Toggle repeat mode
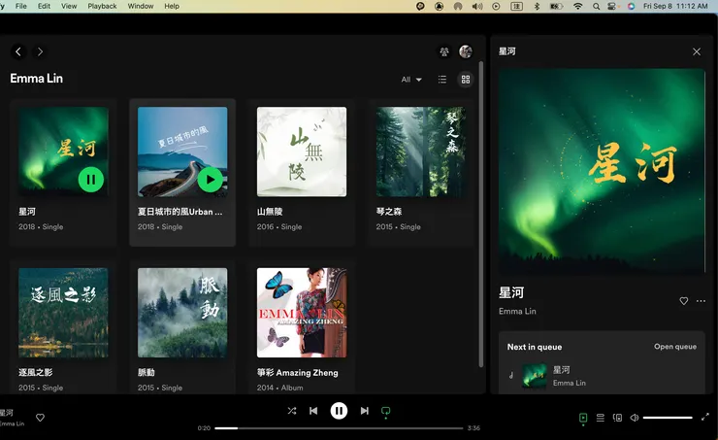Screen dimensions: 718x440 tap(385, 411)
